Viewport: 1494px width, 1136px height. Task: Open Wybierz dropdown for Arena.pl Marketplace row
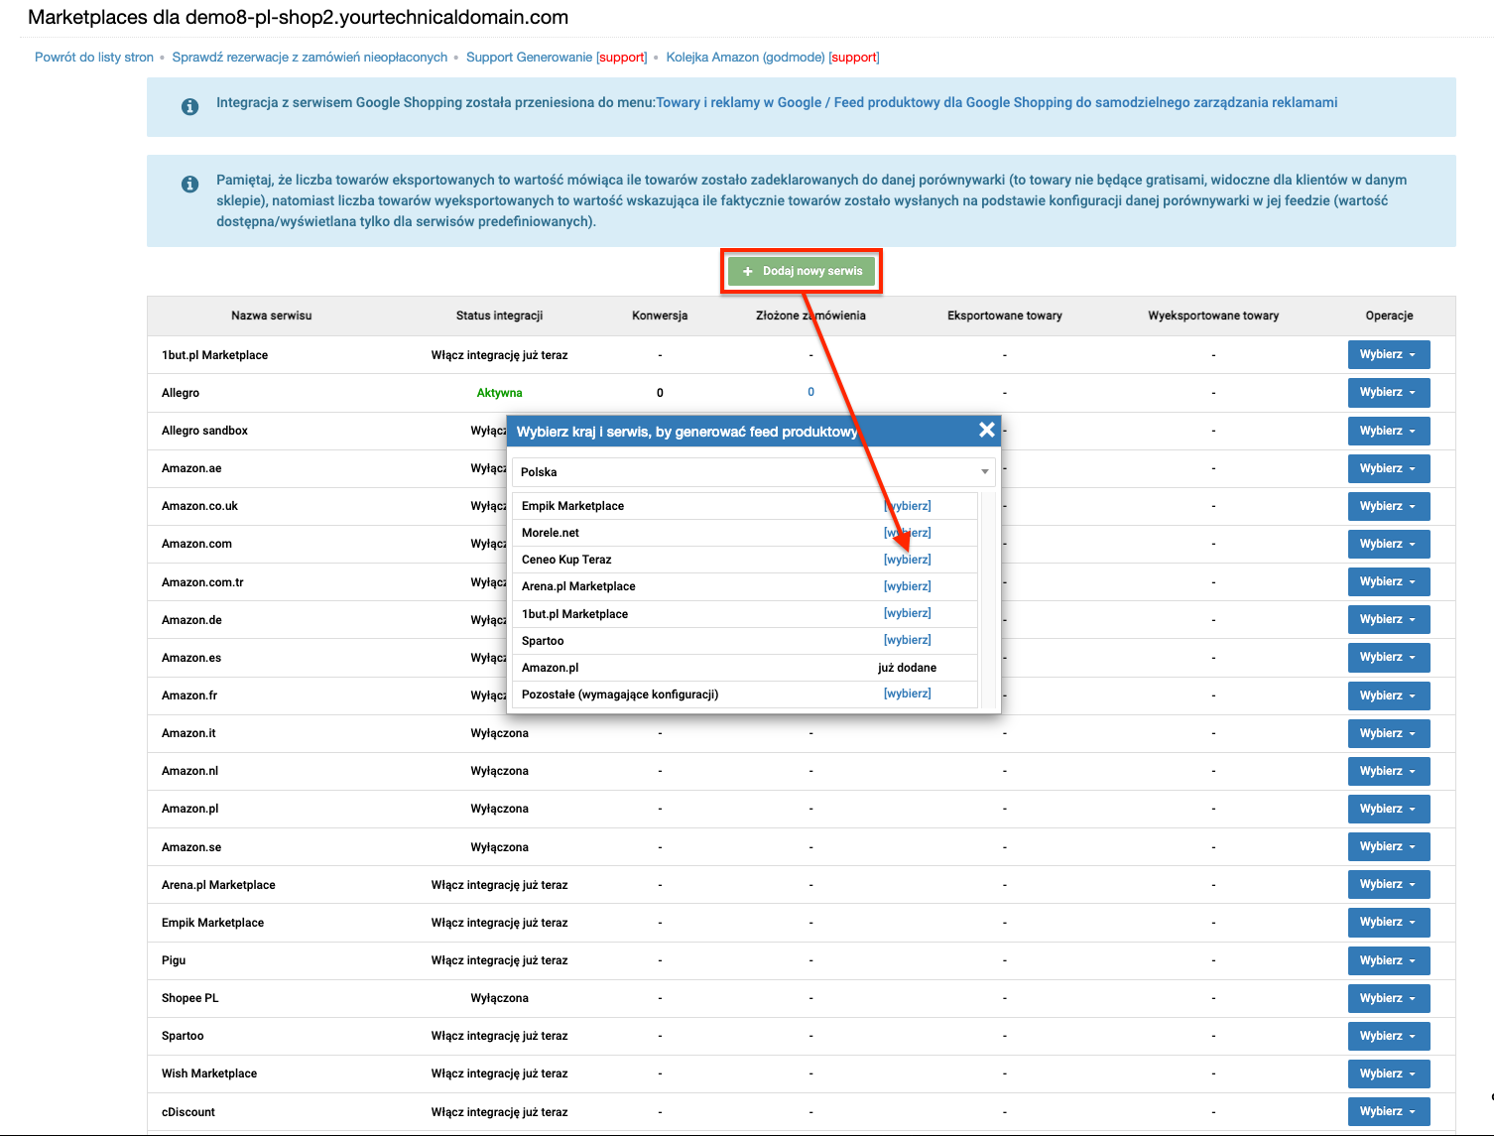(1388, 884)
